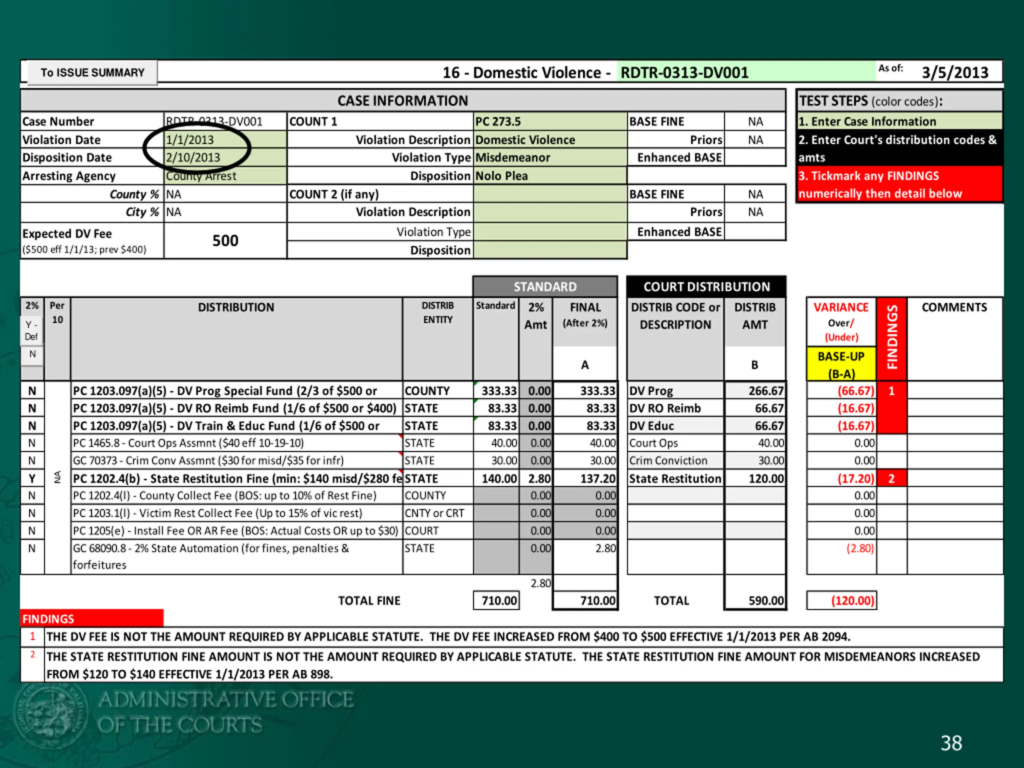
Task: Click the 3. Tickmark any FINDINGS step
Action: tap(900, 184)
